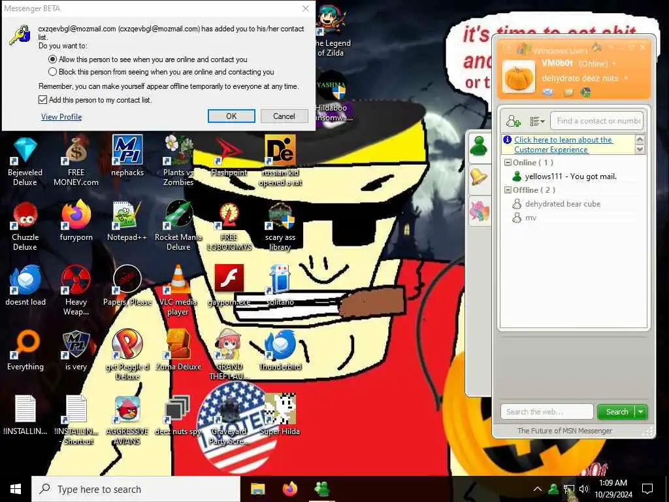The height and width of the screenshot is (502, 669).
Task: Select offline contact mv
Action: 524,218
